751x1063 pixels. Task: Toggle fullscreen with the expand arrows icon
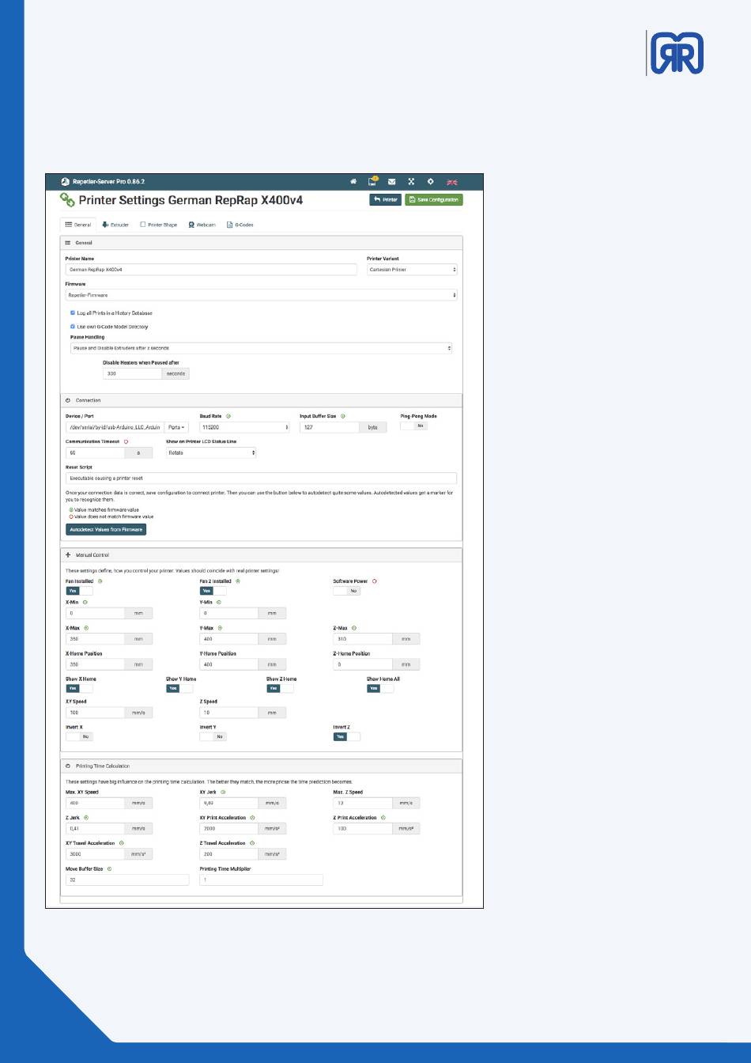pos(411,182)
